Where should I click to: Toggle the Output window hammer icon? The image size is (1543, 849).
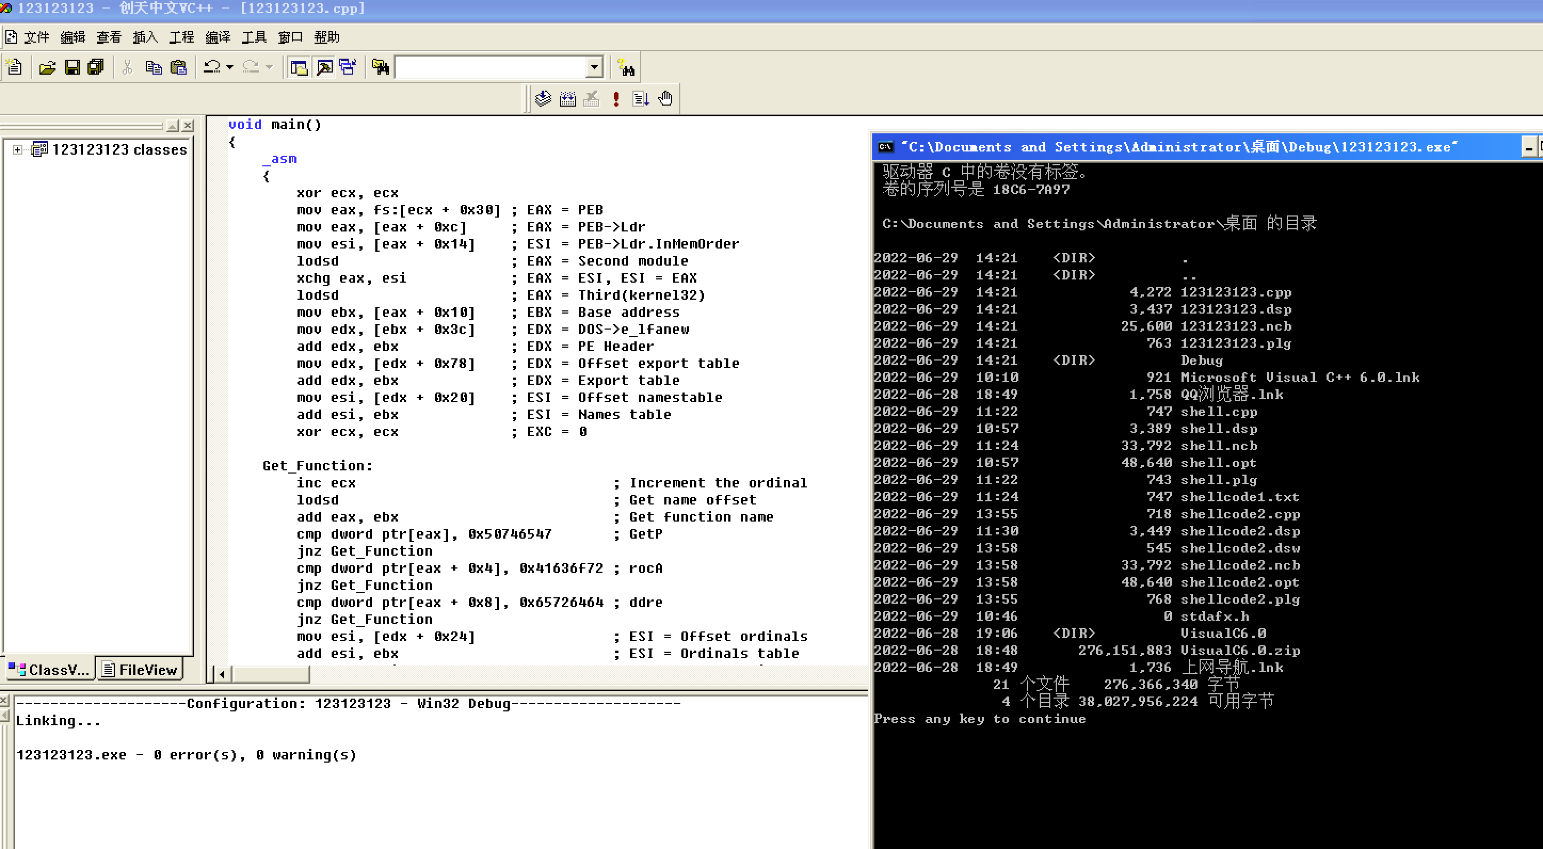325,67
